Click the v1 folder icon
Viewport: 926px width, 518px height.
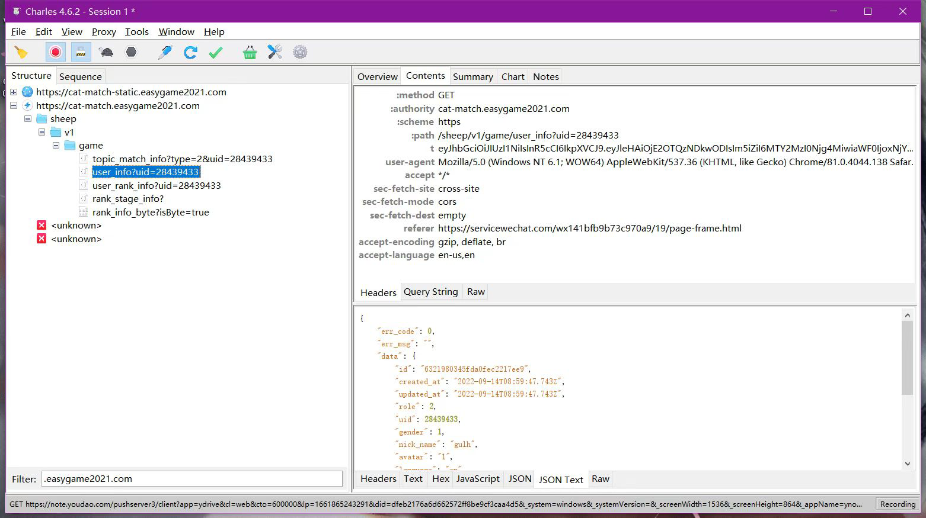(x=56, y=133)
